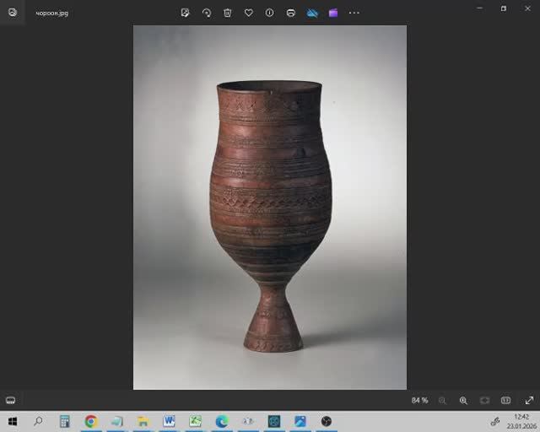Screen dimensions: 540x432
Task: Click the 84 % zoom level value
Action: point(419,400)
